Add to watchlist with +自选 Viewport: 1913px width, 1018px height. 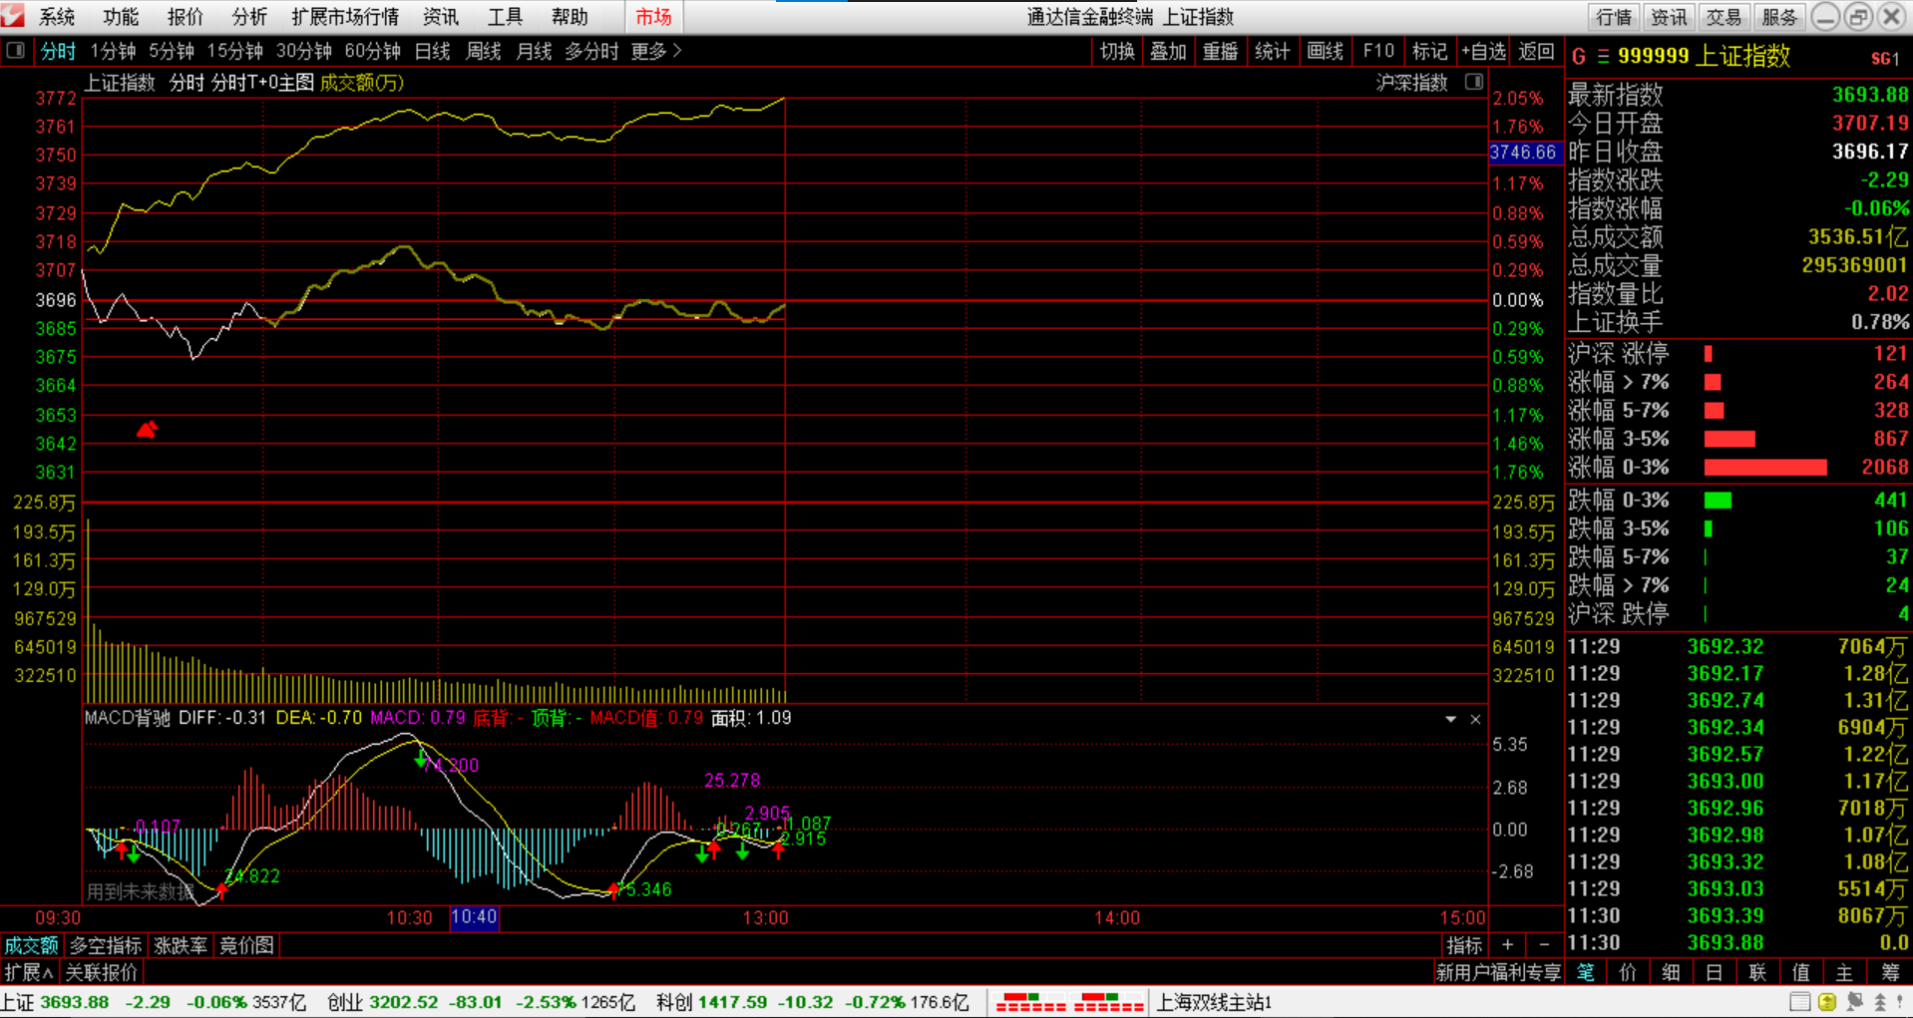[x=1484, y=51]
